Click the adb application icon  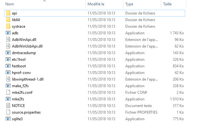8,33
